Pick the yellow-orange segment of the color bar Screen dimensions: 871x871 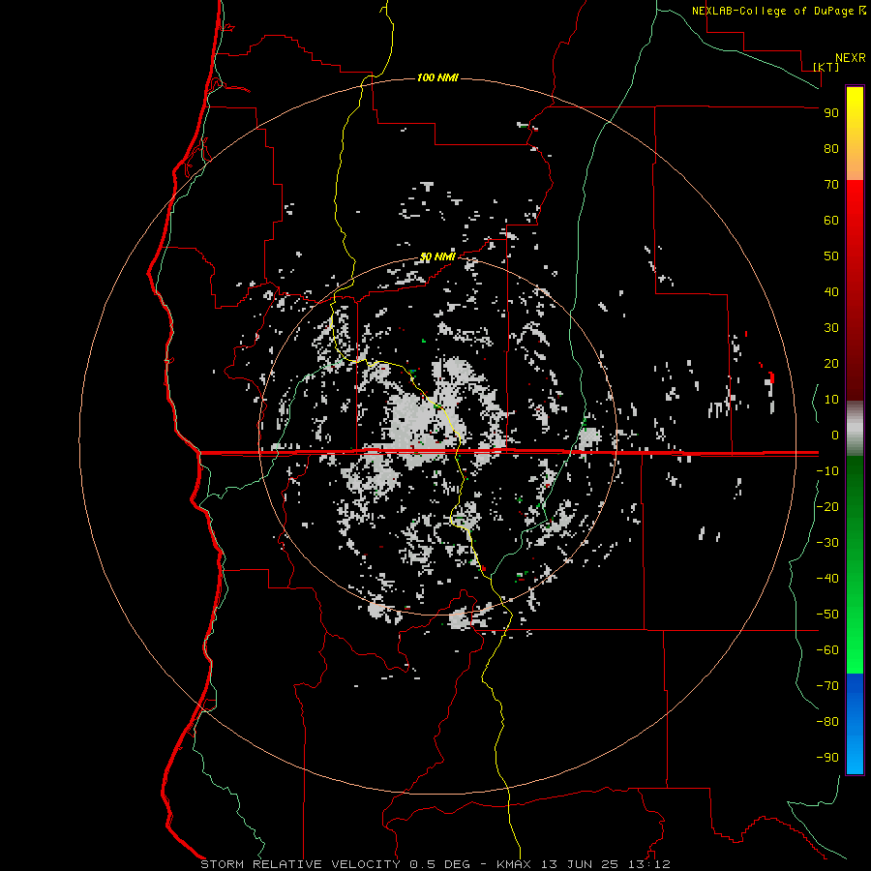click(855, 134)
